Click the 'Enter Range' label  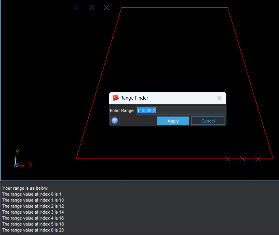(x=122, y=110)
